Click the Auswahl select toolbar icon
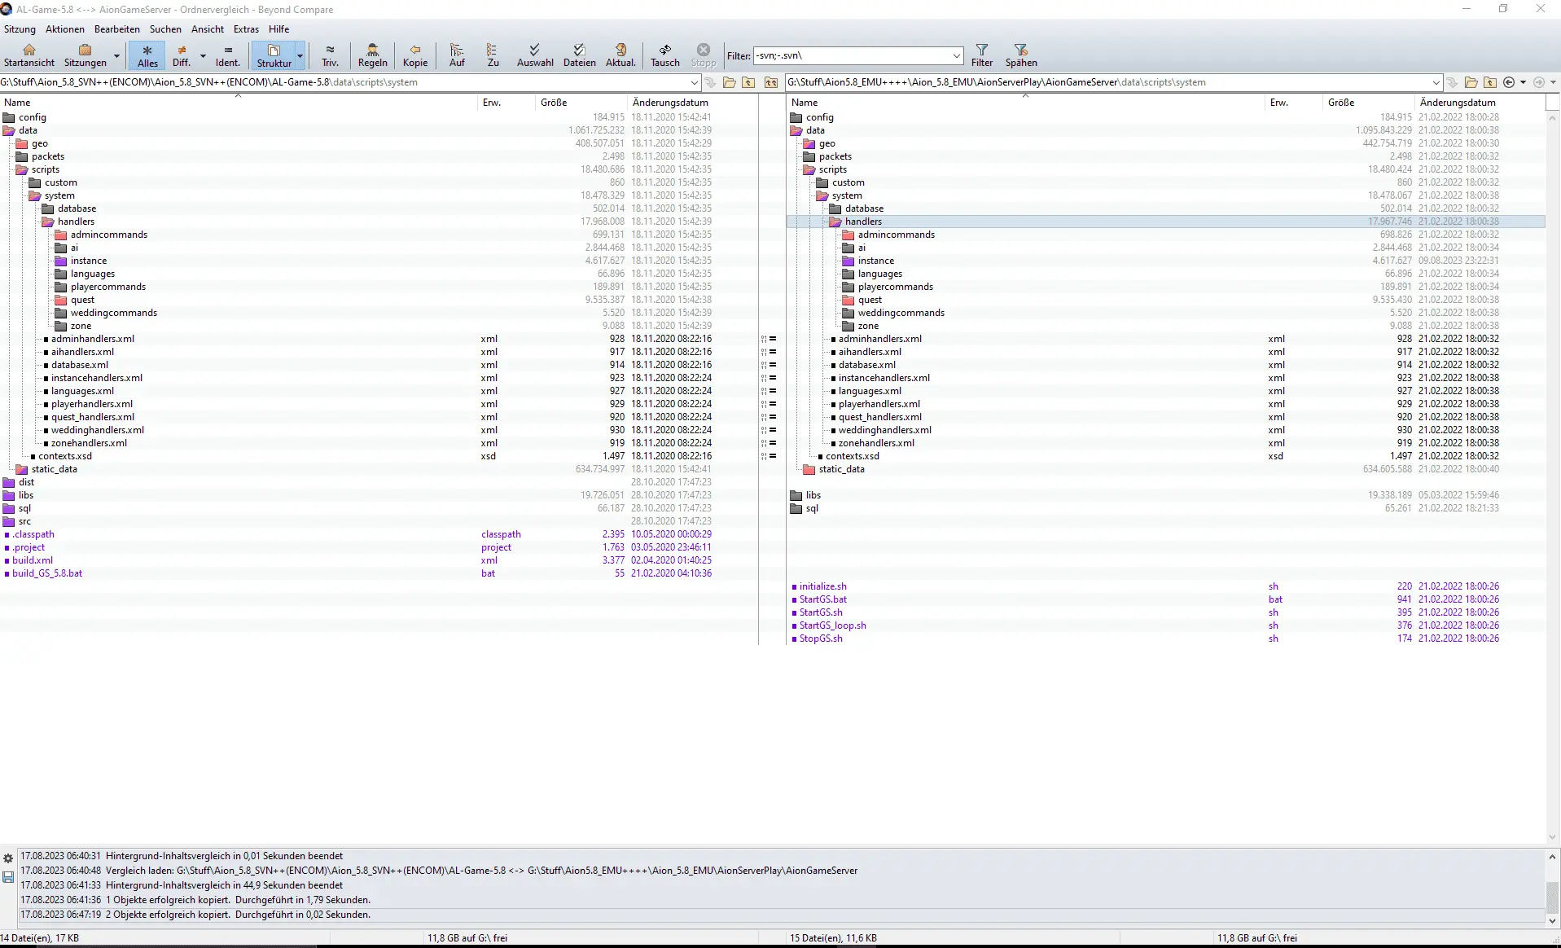The height and width of the screenshot is (948, 1561). click(535, 55)
